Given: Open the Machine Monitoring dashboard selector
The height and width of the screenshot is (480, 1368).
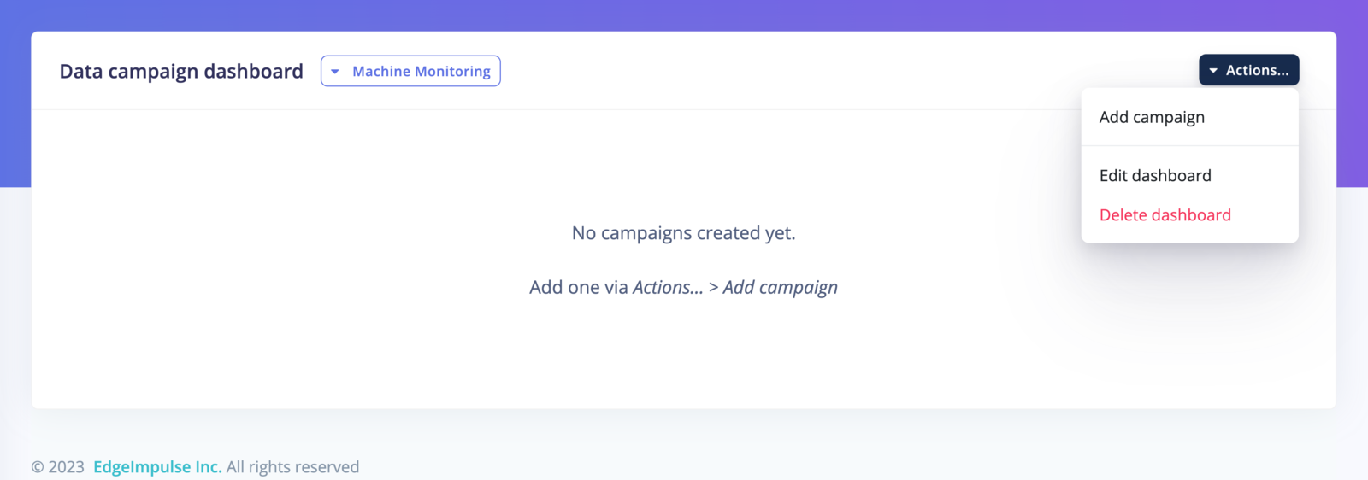Looking at the screenshot, I should (410, 71).
